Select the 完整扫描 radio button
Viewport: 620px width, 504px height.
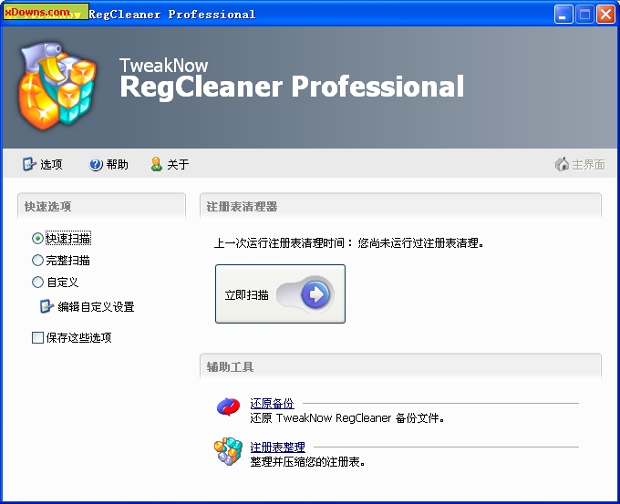[37, 260]
